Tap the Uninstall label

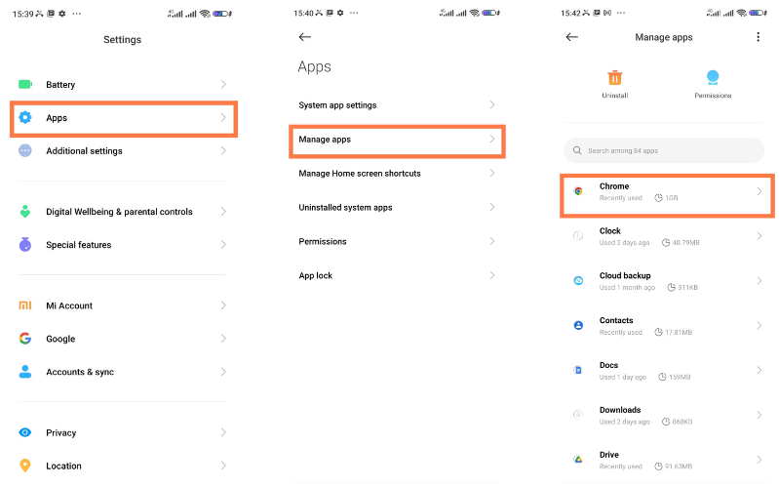(x=614, y=95)
